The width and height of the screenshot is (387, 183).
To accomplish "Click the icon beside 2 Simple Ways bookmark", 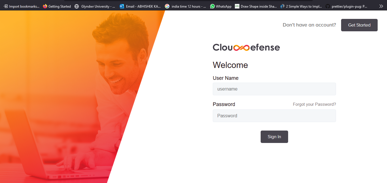I will tap(282, 6).
